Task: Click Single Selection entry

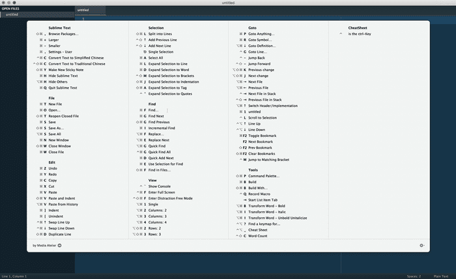Action: (x=161, y=51)
